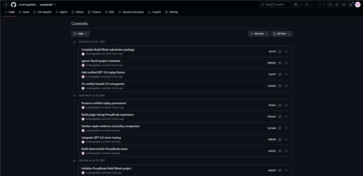Open the Build deterministic ProxyBreak arena commit
This screenshot has height=176, width=363.
tap(104, 149)
